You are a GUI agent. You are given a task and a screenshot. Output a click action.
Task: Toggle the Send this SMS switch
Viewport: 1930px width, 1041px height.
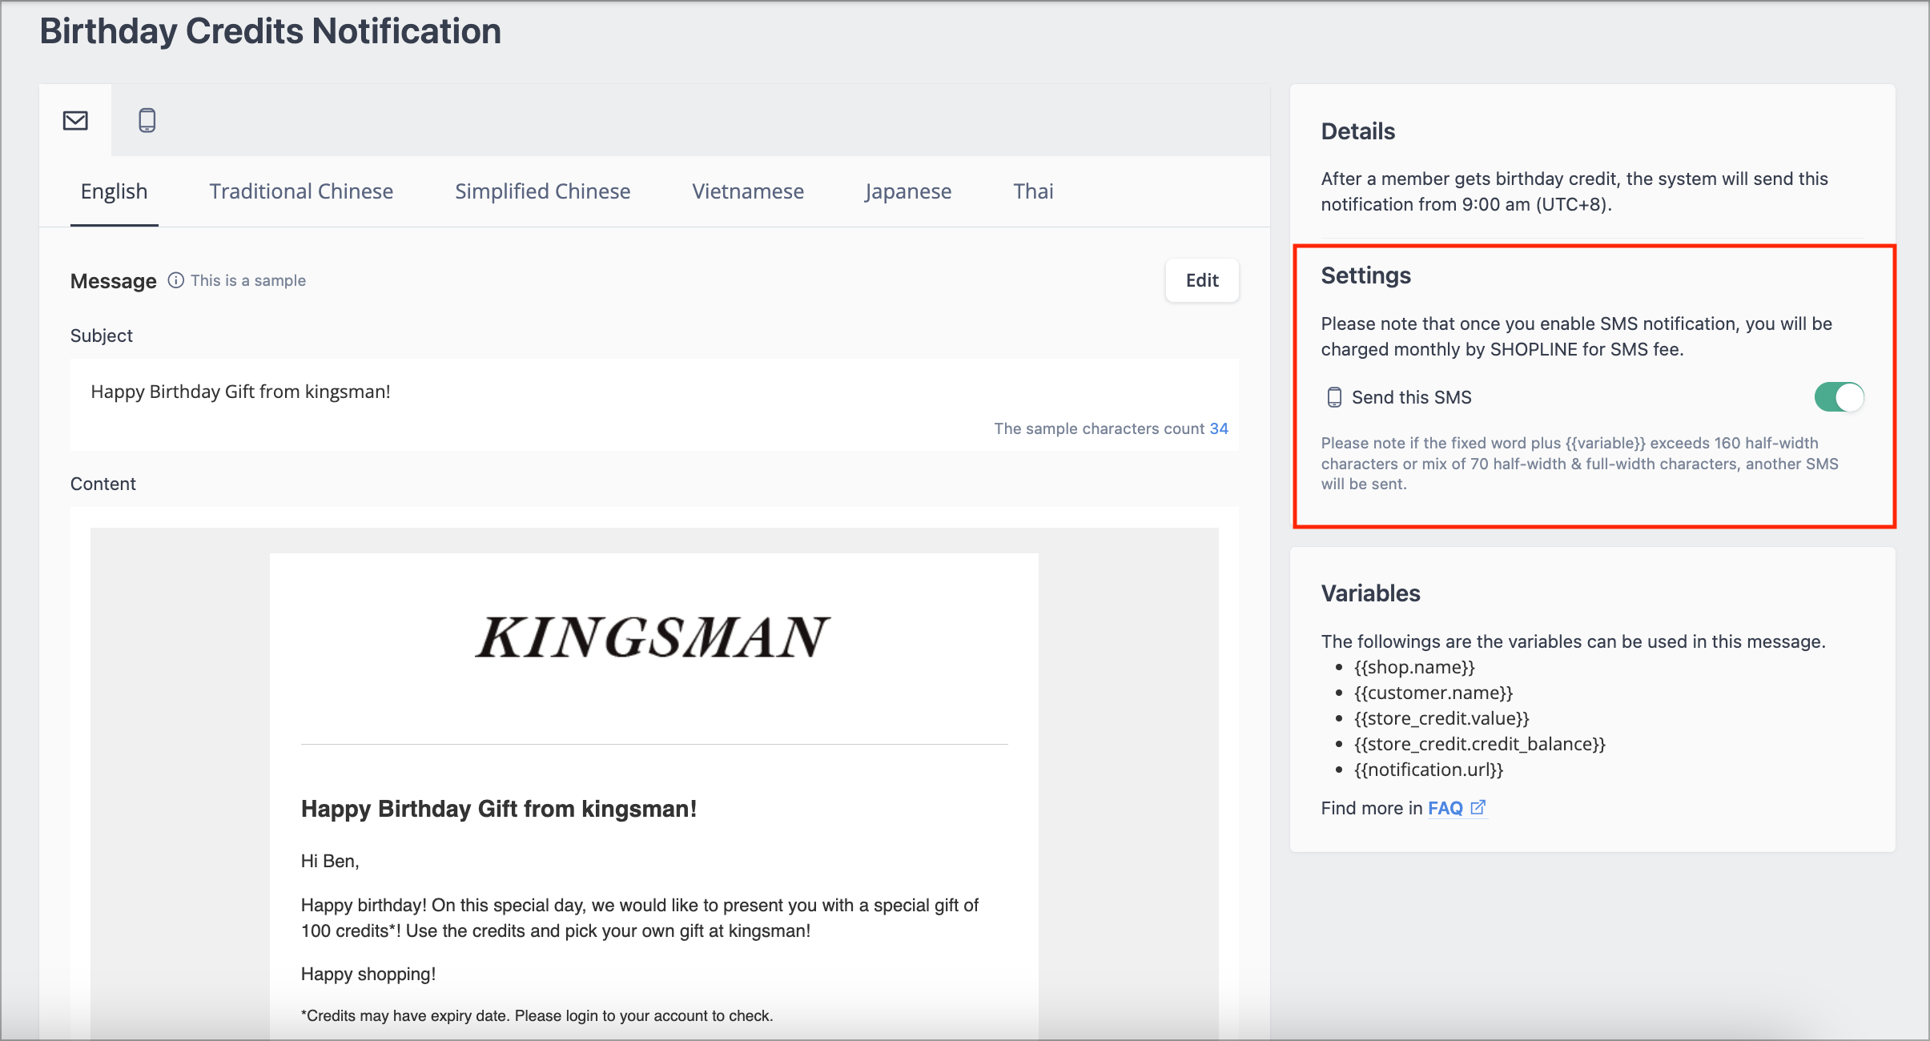(x=1839, y=397)
